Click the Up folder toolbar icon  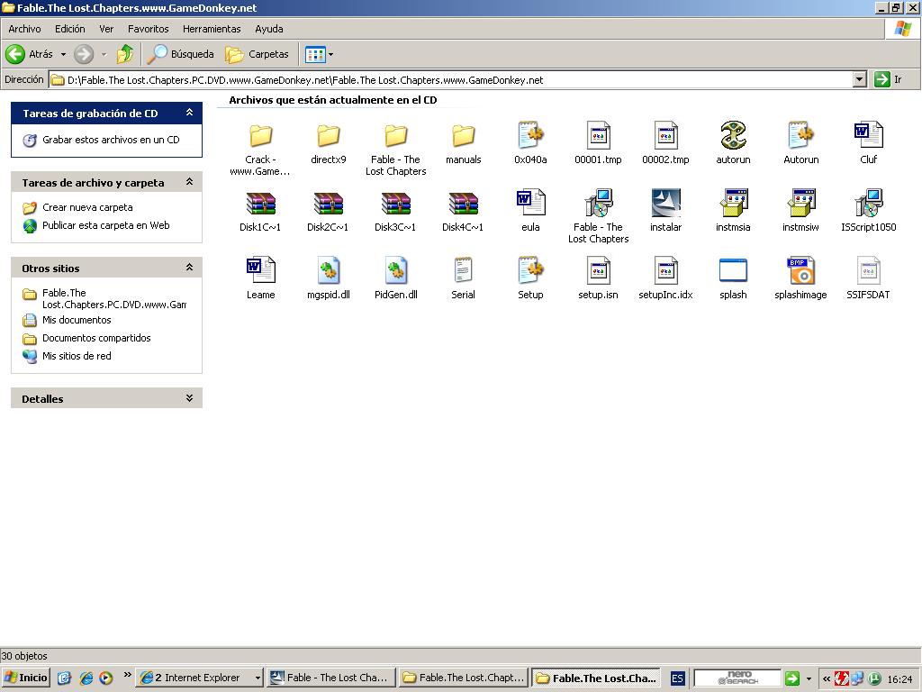pyautogui.click(x=125, y=54)
